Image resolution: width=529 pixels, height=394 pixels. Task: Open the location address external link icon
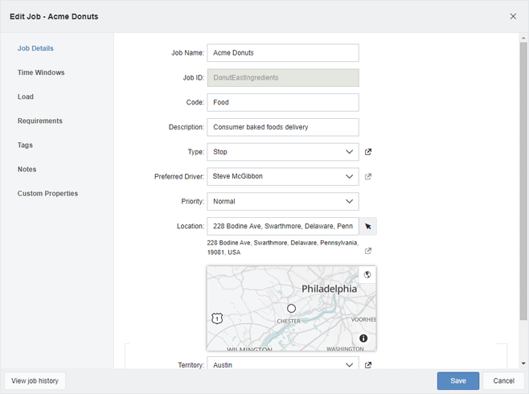pos(368,251)
